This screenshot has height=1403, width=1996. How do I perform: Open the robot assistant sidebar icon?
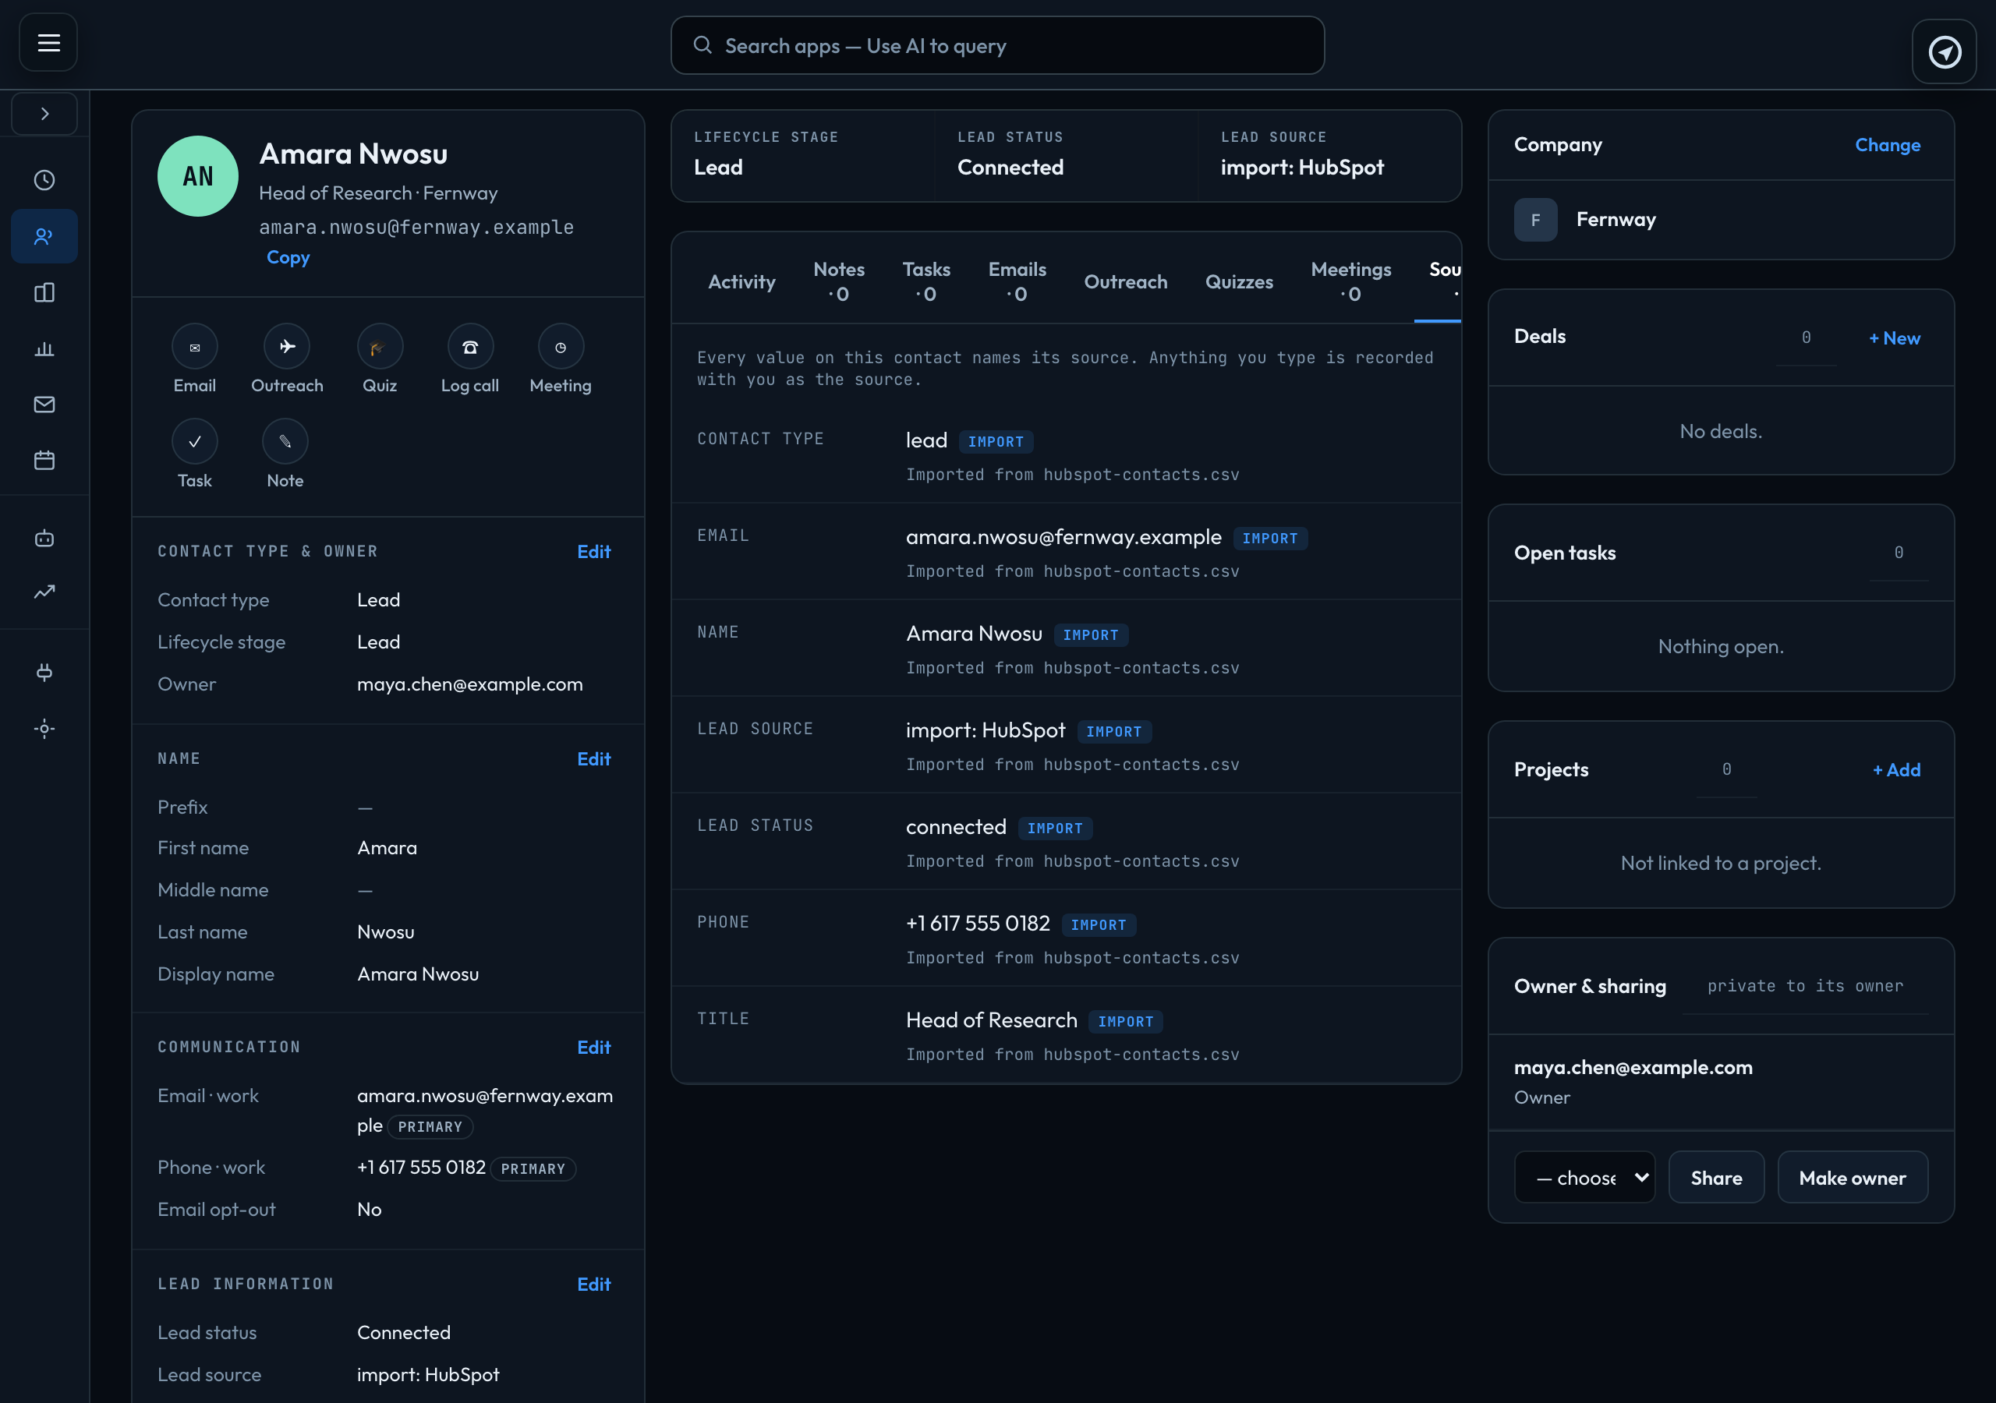pyautogui.click(x=44, y=539)
